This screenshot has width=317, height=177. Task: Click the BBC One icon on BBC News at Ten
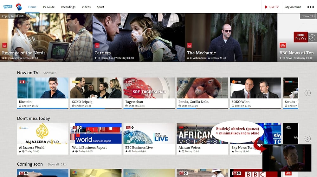pos(283,46)
